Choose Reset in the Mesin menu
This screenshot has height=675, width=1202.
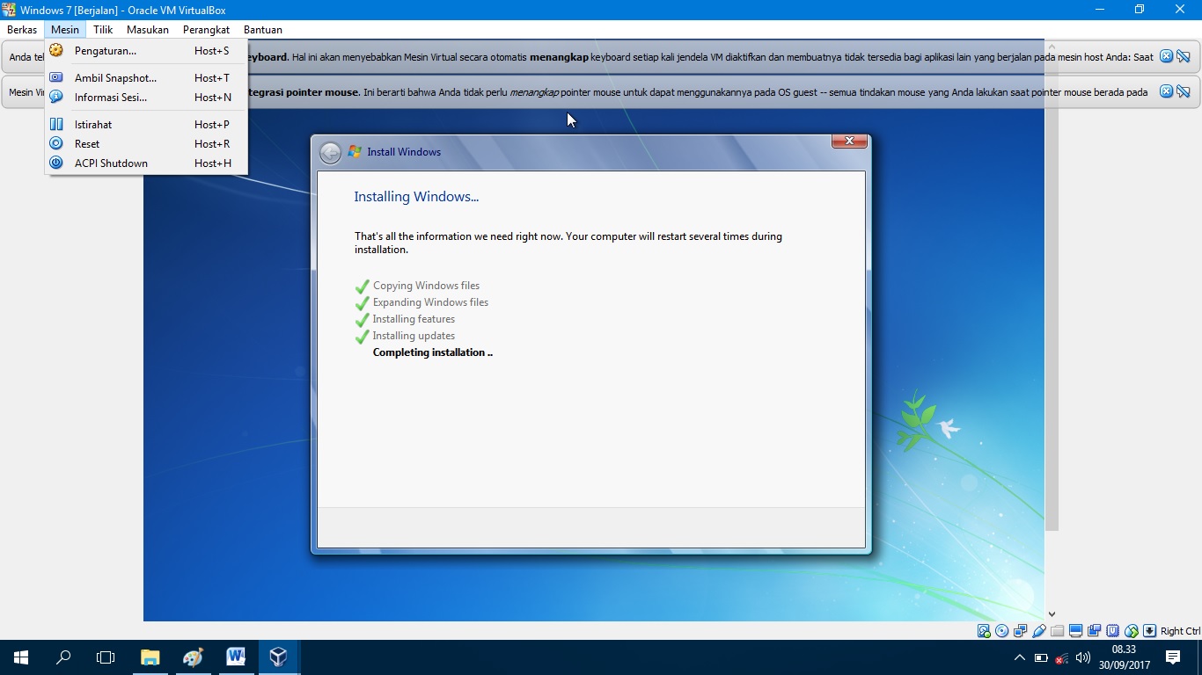coord(146,144)
